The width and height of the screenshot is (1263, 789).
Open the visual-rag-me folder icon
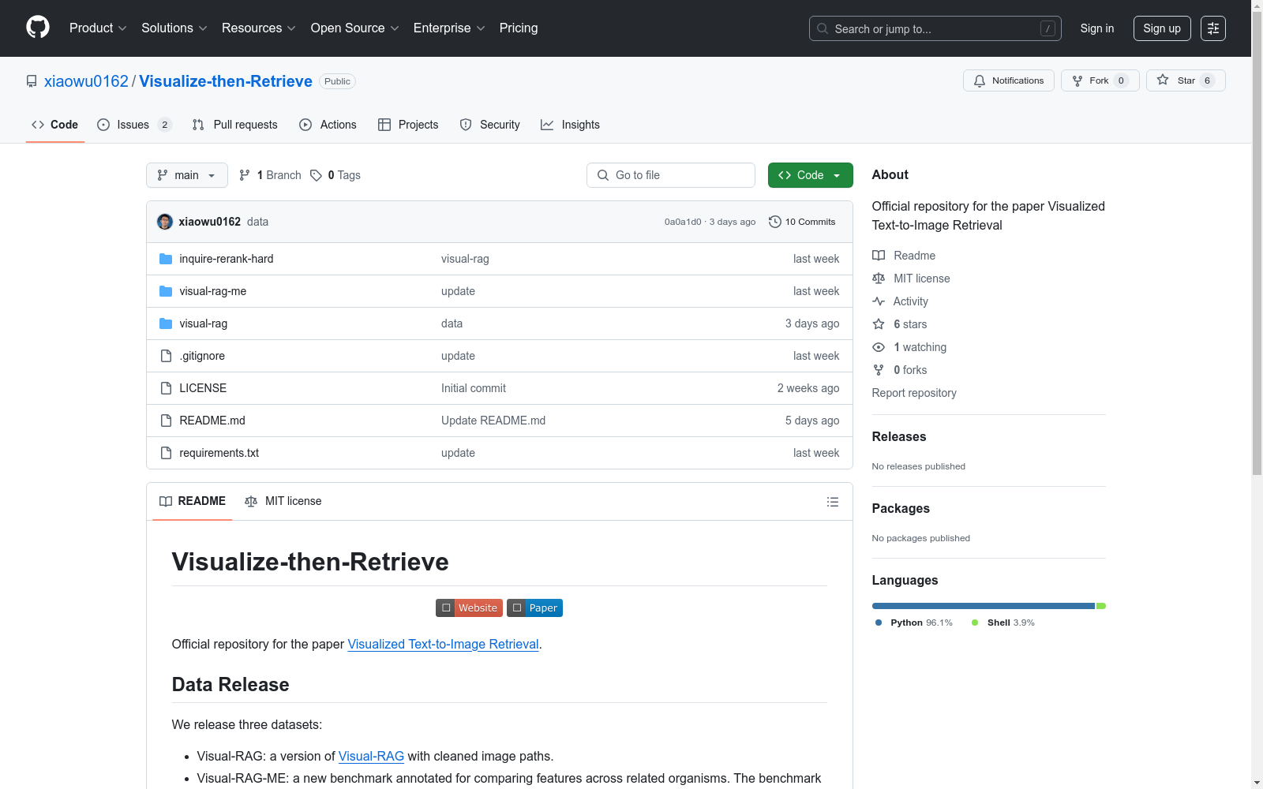pyautogui.click(x=166, y=291)
